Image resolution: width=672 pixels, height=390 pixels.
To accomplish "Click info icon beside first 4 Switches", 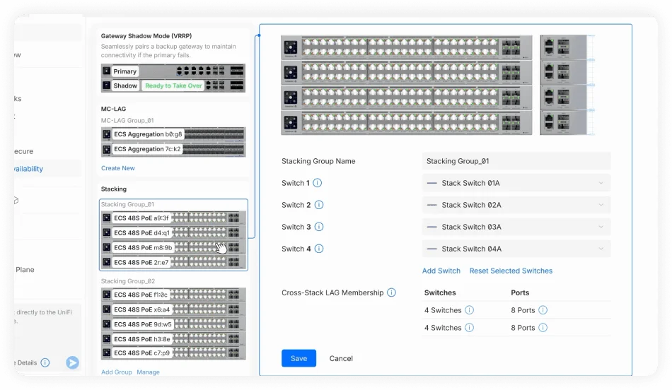I will 469,310.
